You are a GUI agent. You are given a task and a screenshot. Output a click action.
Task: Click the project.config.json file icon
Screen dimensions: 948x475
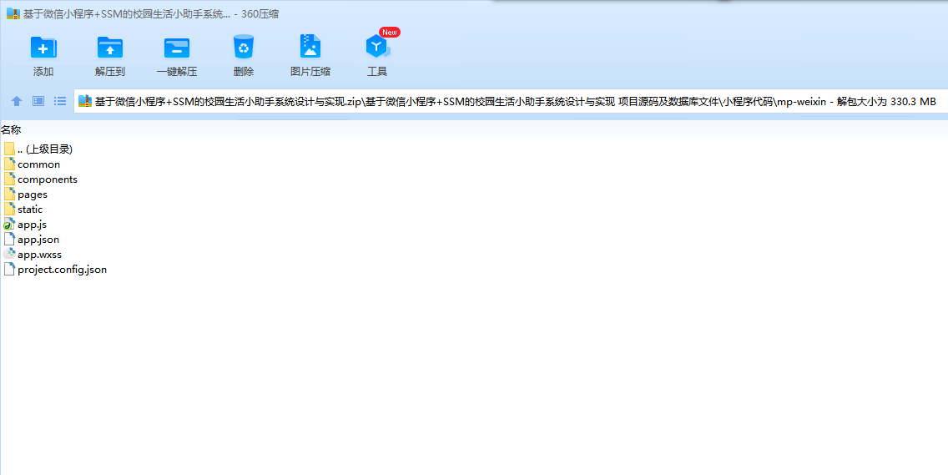9,270
